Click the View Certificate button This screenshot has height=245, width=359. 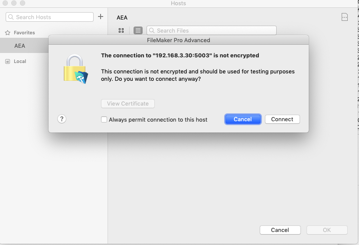(x=128, y=104)
